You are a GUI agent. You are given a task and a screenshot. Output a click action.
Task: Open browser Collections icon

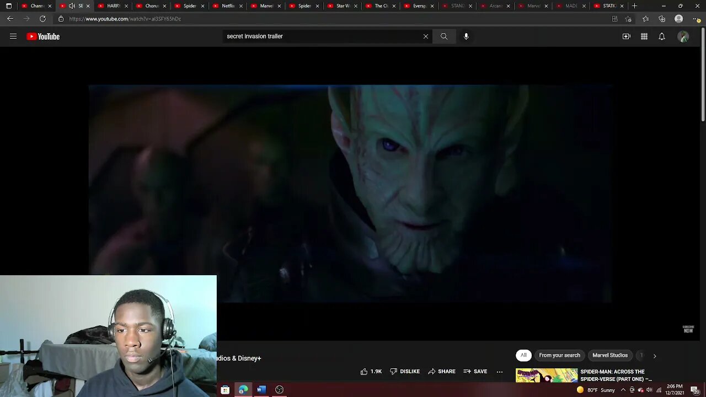662,19
